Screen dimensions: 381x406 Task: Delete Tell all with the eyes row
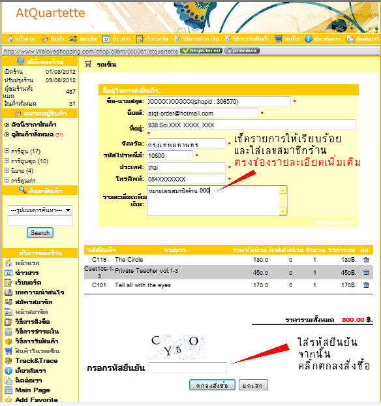(366, 285)
